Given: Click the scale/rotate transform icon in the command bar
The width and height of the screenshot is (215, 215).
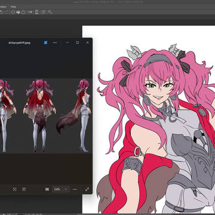Looking at the screenshot, I should click(23, 12).
